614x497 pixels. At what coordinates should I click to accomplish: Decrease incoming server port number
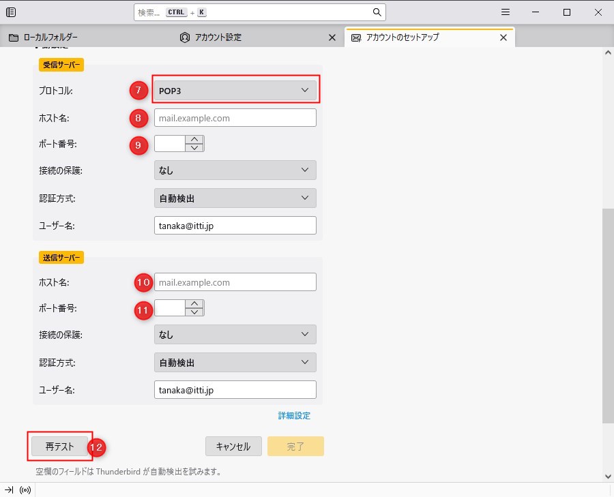194,148
